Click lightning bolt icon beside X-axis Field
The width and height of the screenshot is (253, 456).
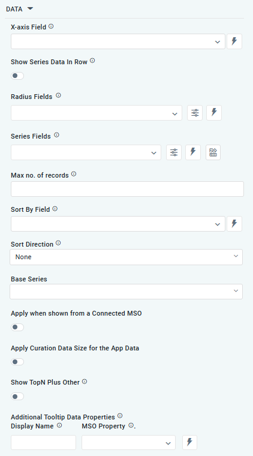(234, 41)
